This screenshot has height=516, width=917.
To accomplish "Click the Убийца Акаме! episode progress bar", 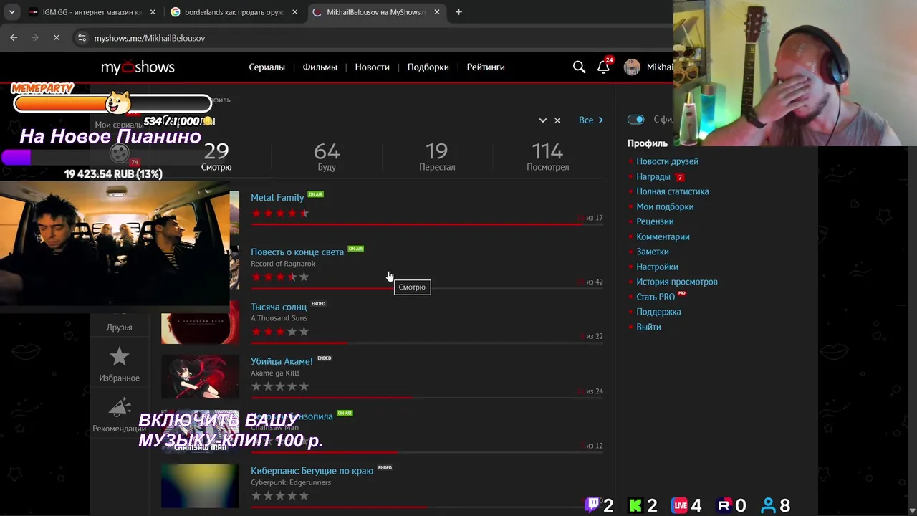I will pyautogui.click(x=427, y=398).
